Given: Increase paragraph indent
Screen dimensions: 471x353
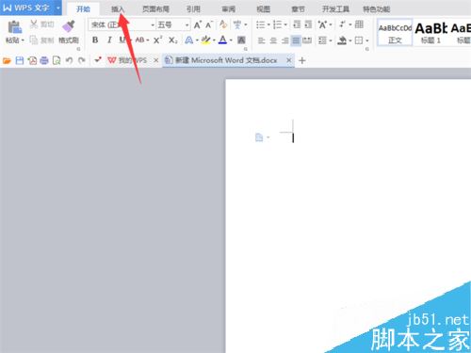Looking at the screenshot, I should click(308, 24).
